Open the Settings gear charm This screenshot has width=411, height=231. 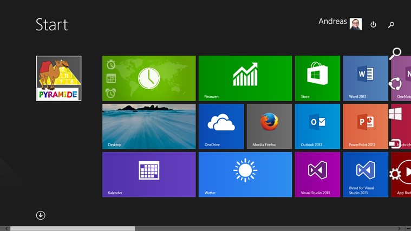pyautogui.click(x=395, y=174)
